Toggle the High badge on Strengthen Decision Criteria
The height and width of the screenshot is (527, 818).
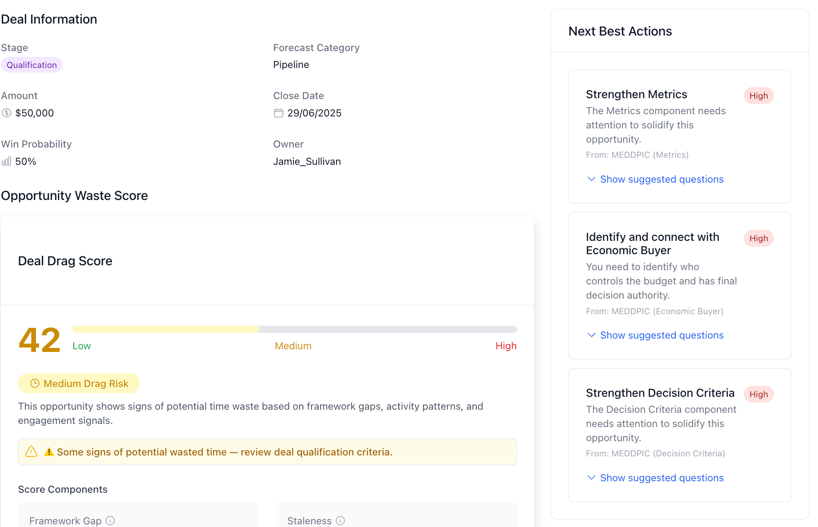coord(759,394)
